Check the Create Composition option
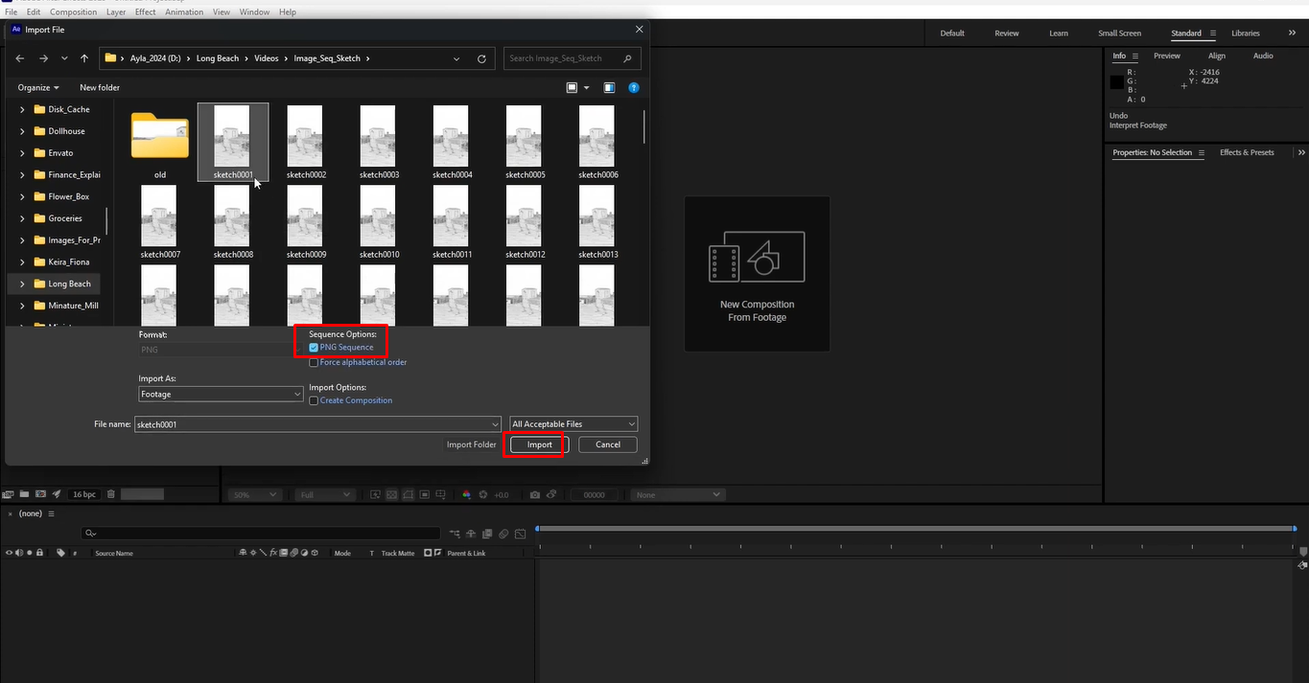Screen dimensions: 1309x683 (314, 399)
